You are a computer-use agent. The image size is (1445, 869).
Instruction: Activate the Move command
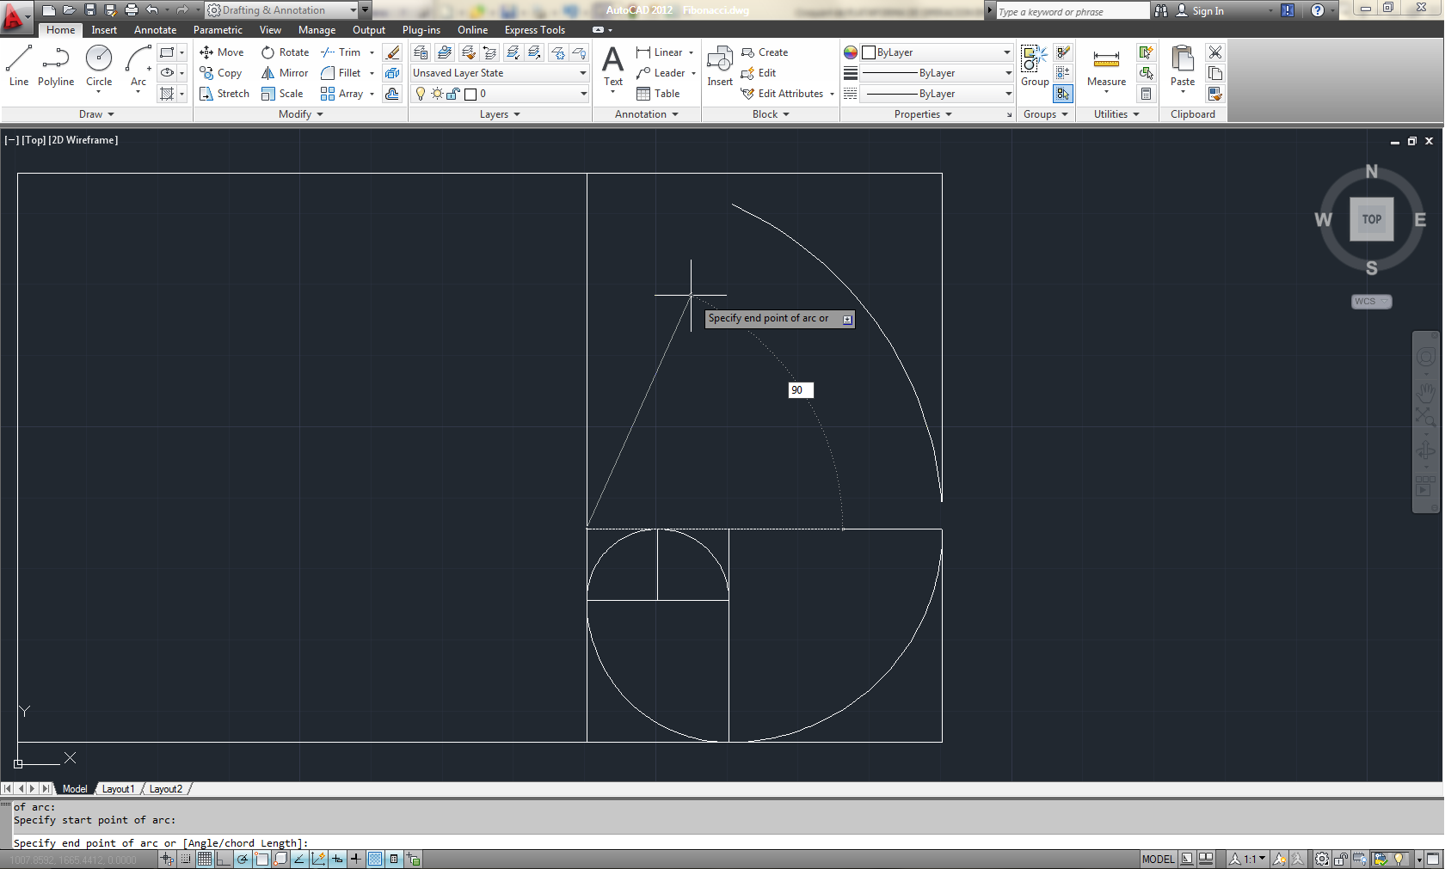(222, 52)
